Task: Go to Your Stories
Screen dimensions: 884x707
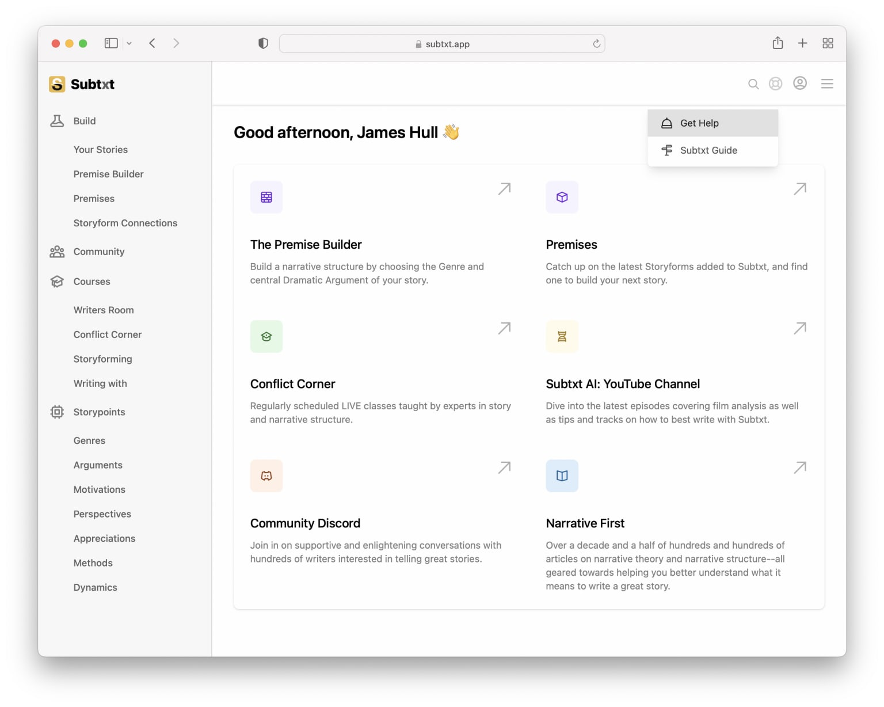Action: click(x=101, y=150)
